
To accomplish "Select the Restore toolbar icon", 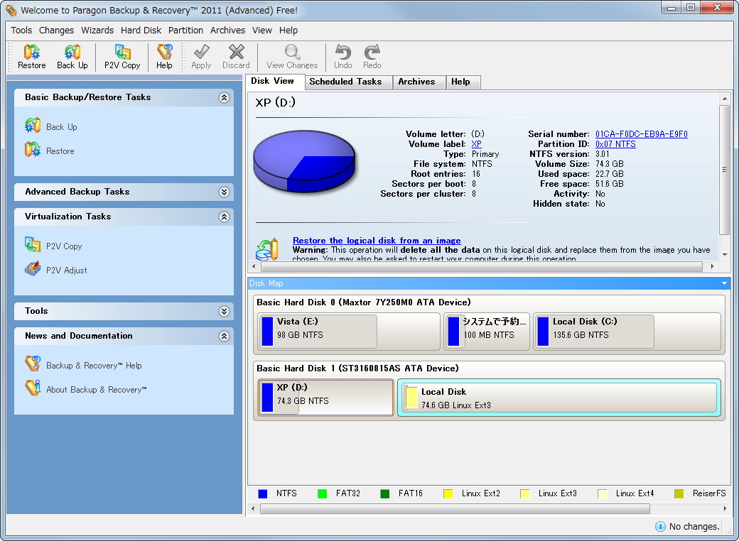I will click(x=31, y=56).
